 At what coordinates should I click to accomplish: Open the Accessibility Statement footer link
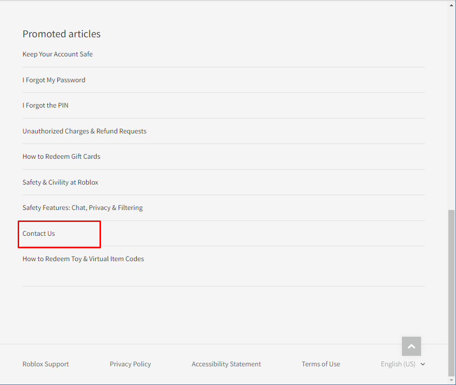[226, 364]
